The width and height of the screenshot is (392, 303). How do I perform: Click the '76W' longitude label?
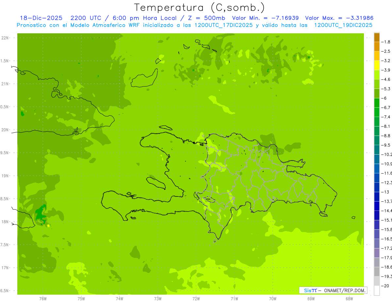point(43,299)
